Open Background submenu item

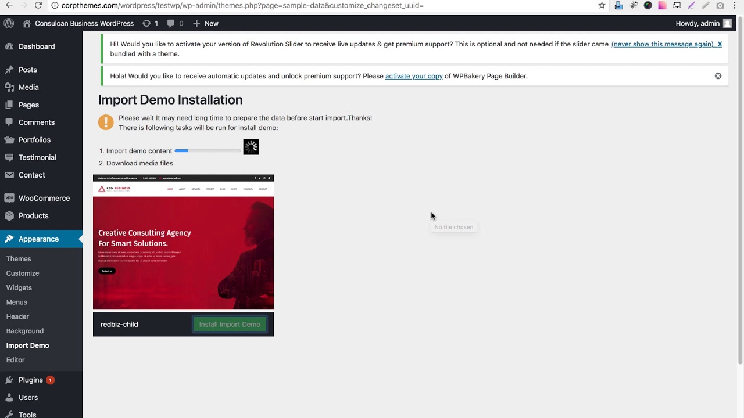coord(25,331)
